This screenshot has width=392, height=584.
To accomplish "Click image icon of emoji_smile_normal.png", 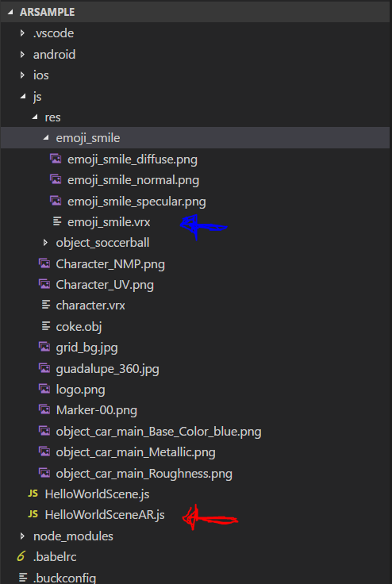I will point(56,180).
